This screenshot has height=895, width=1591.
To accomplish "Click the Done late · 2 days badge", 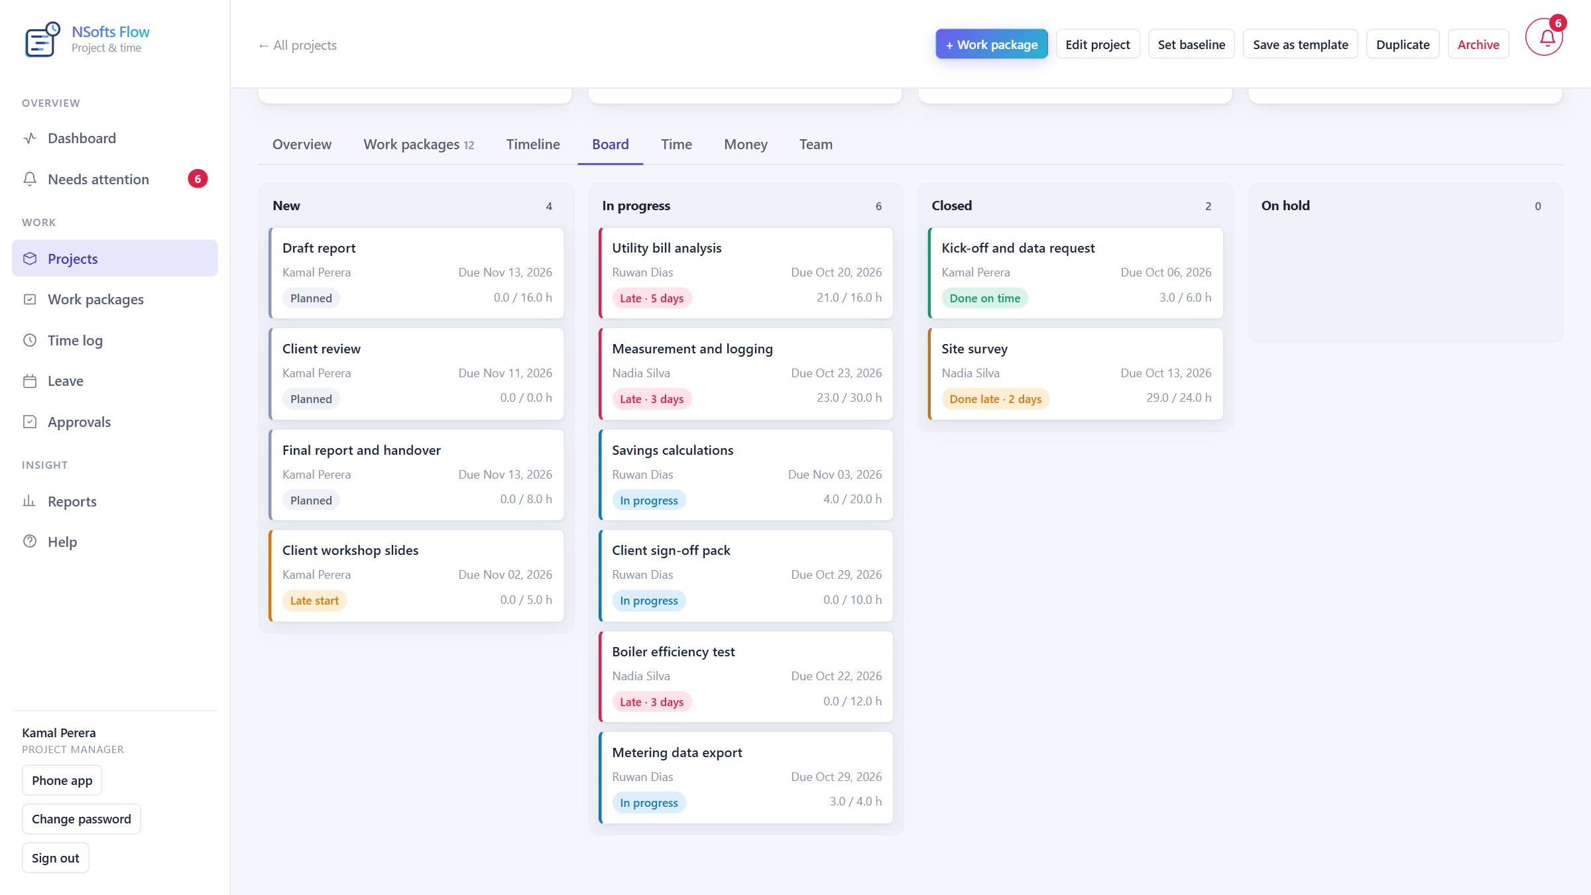I will point(995,399).
